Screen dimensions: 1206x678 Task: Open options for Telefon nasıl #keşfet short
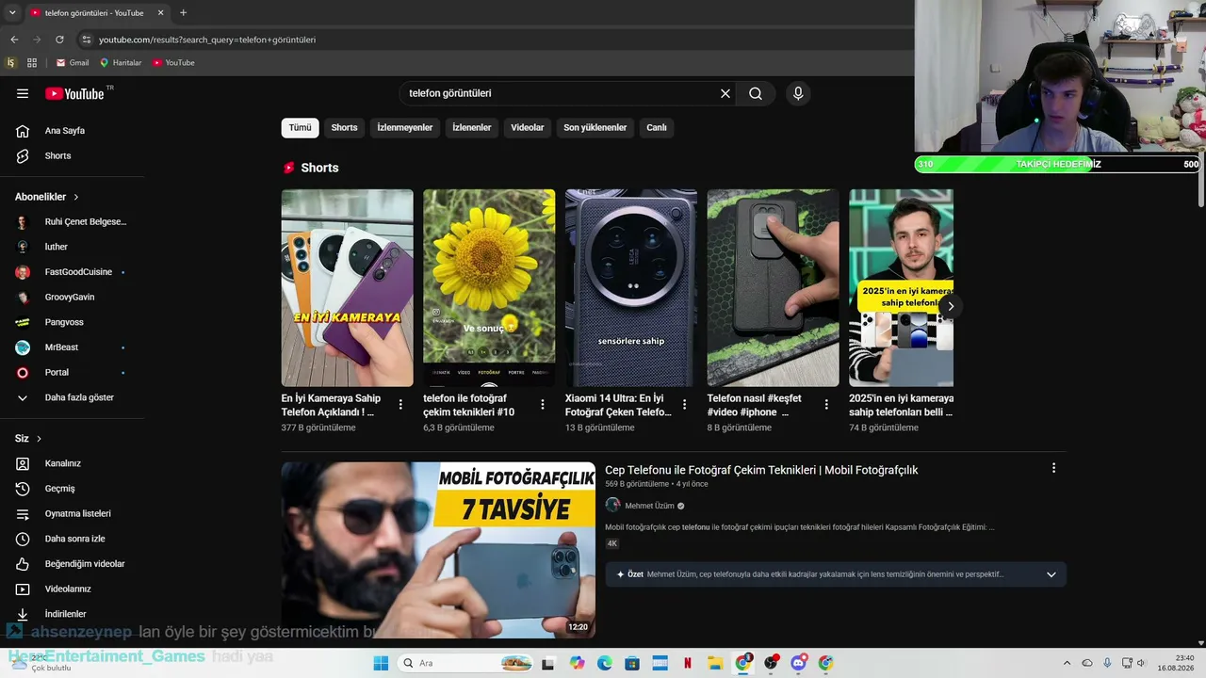[x=826, y=404]
